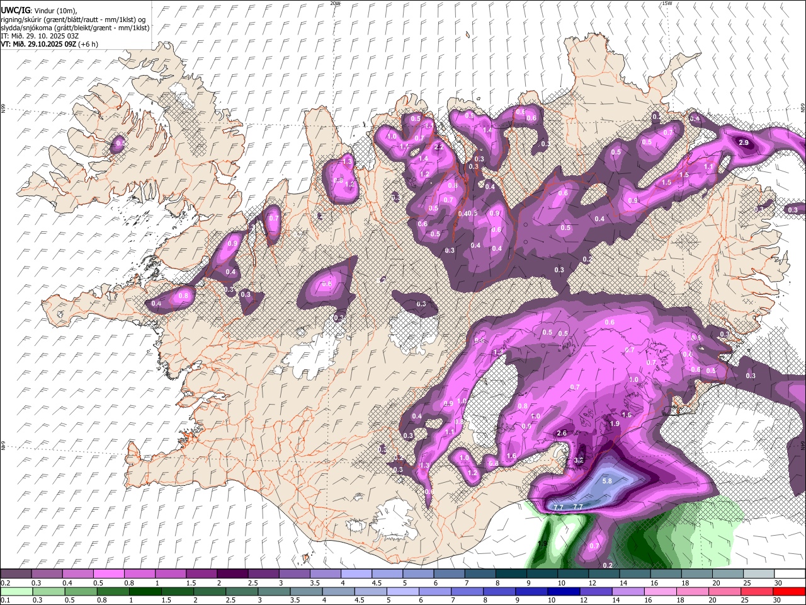Viewport: 806px width, 605px height.
Task: Pick the white snow legend swatch labeled 30
Action: [790, 574]
